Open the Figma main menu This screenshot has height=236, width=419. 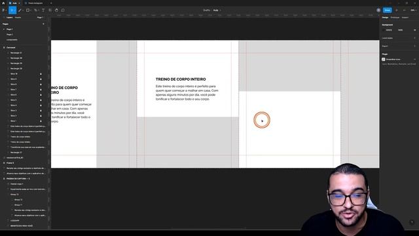click(3, 10)
